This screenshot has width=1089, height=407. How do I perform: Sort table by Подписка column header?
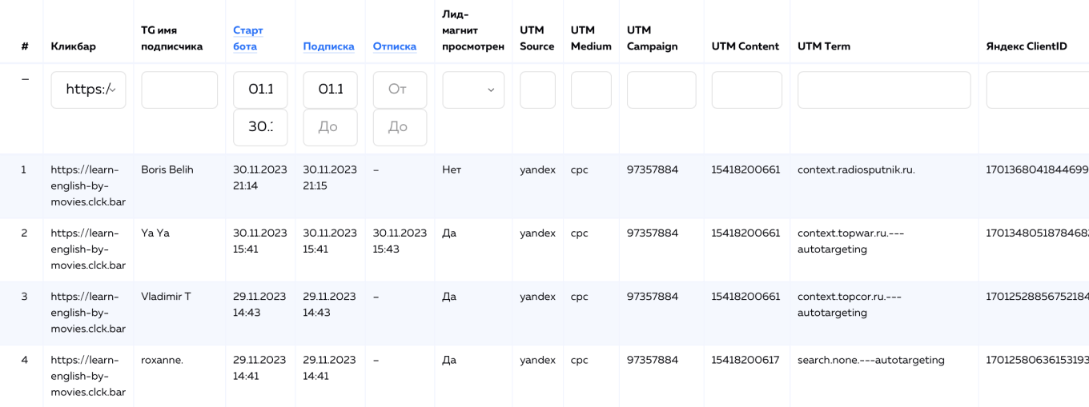[328, 46]
